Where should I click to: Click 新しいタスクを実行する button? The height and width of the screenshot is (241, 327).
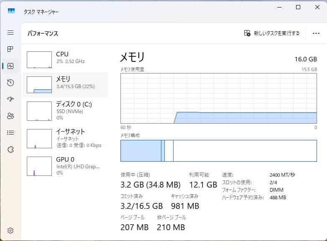[271, 33]
